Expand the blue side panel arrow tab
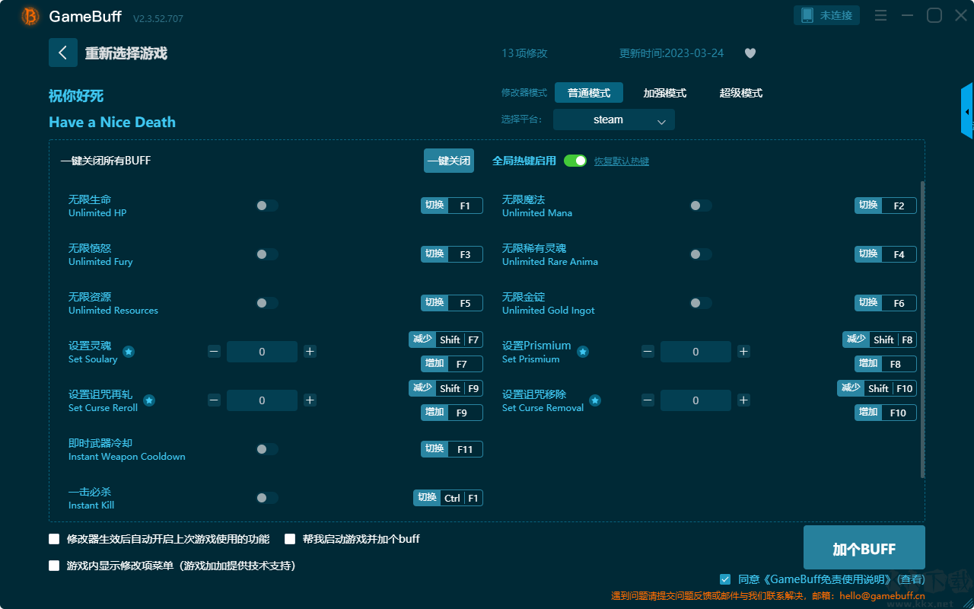This screenshot has width=974, height=609. pos(967,111)
